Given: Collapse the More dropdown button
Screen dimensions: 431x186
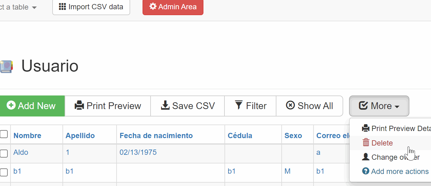Looking at the screenshot, I should click(x=379, y=106).
